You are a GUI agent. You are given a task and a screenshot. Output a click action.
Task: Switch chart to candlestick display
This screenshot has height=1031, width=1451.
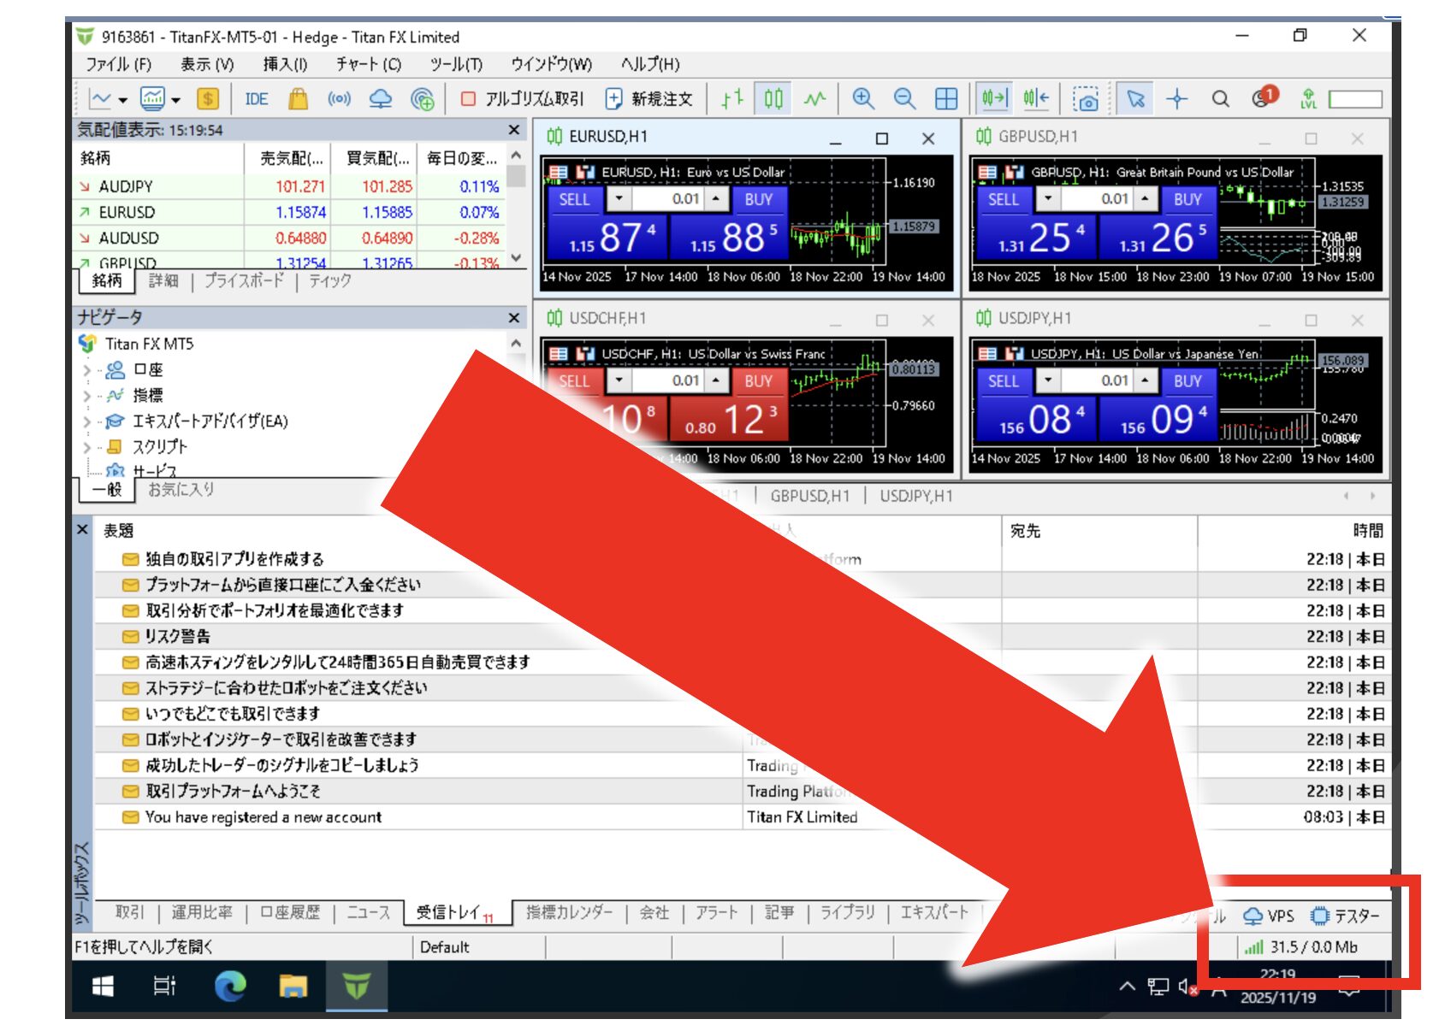(x=773, y=99)
